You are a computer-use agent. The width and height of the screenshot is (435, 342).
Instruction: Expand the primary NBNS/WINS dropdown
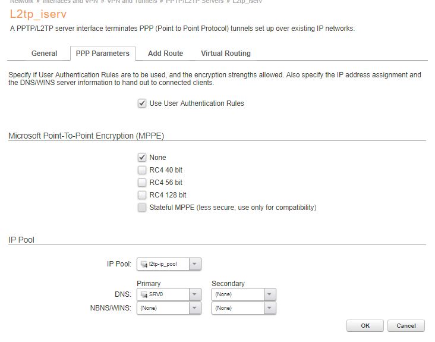tap(196, 308)
